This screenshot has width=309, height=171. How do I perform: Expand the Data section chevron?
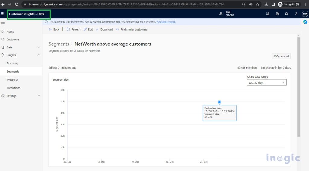(39, 47)
